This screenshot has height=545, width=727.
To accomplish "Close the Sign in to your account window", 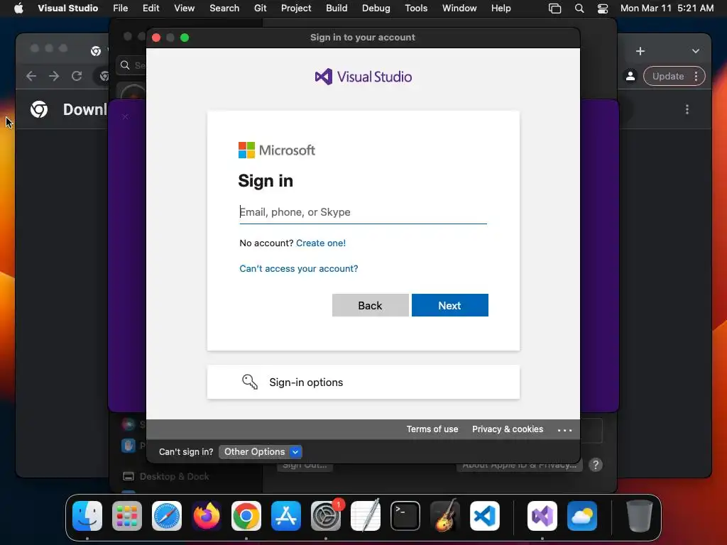I will point(156,38).
